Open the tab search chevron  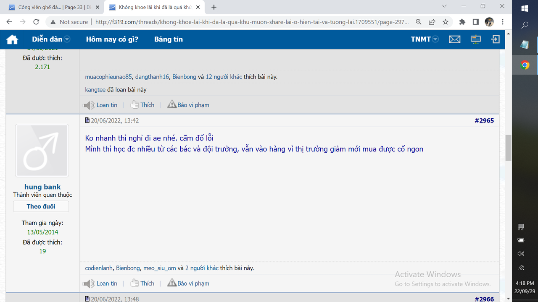pos(445,6)
